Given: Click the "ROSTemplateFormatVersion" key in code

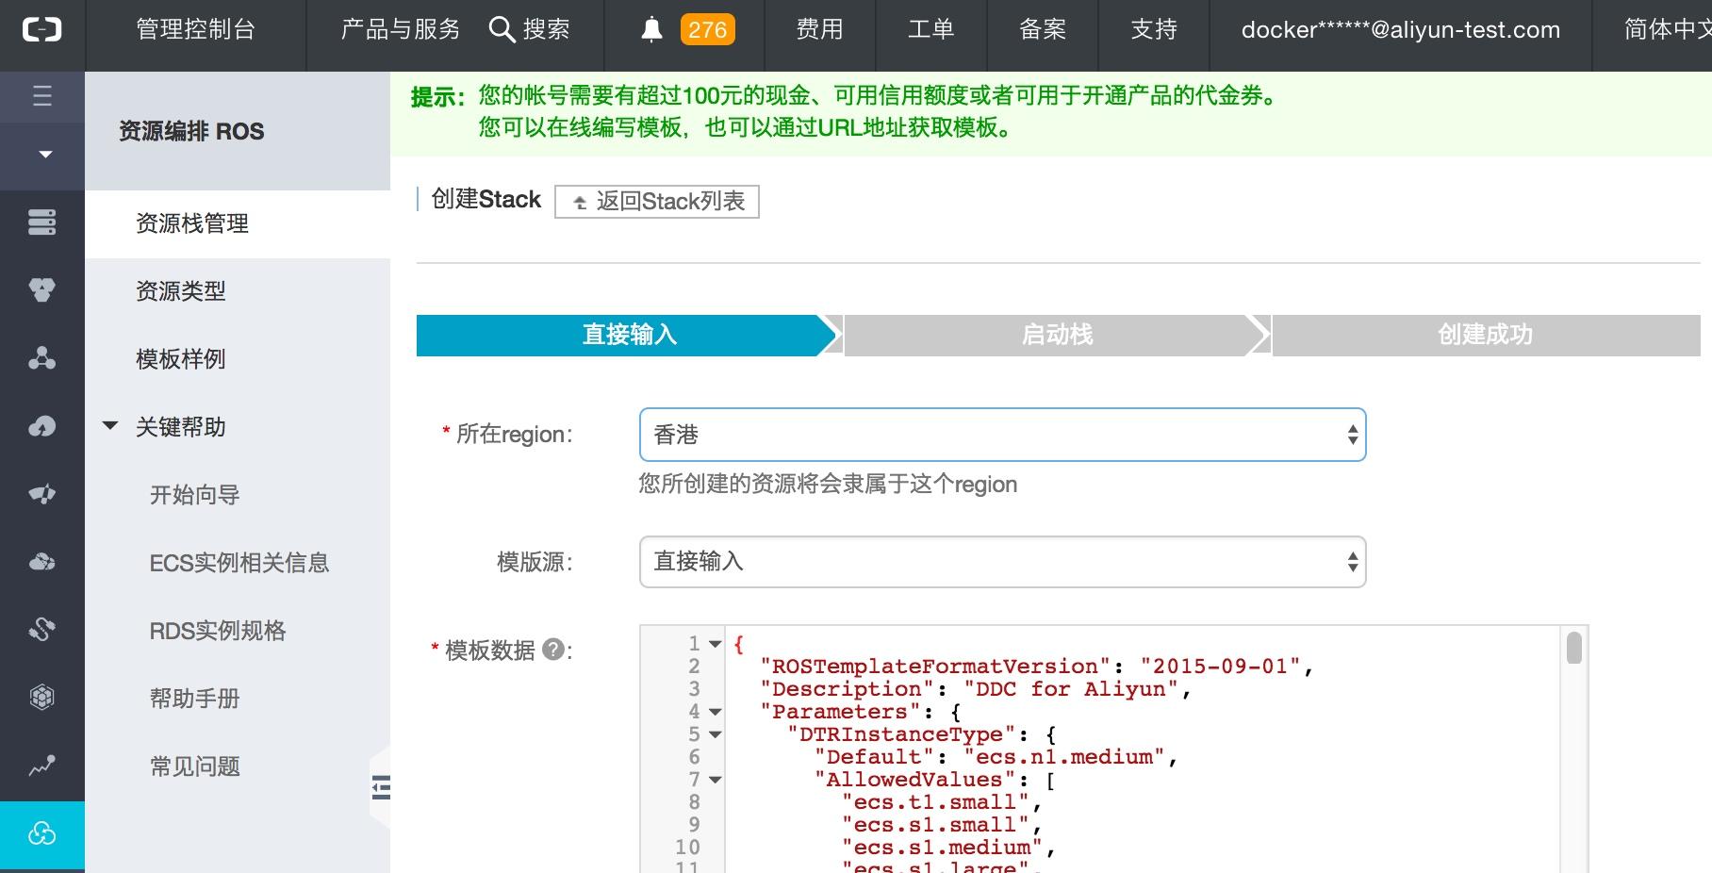Looking at the screenshot, I should tap(935, 667).
